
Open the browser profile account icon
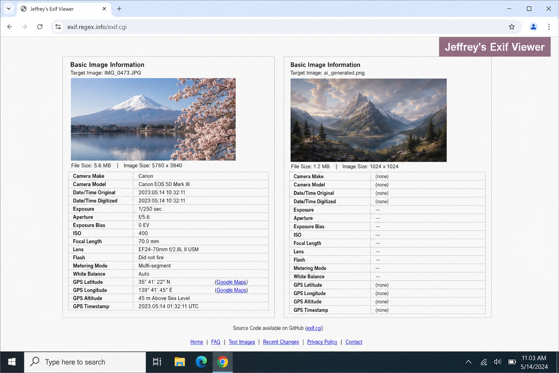tap(533, 27)
